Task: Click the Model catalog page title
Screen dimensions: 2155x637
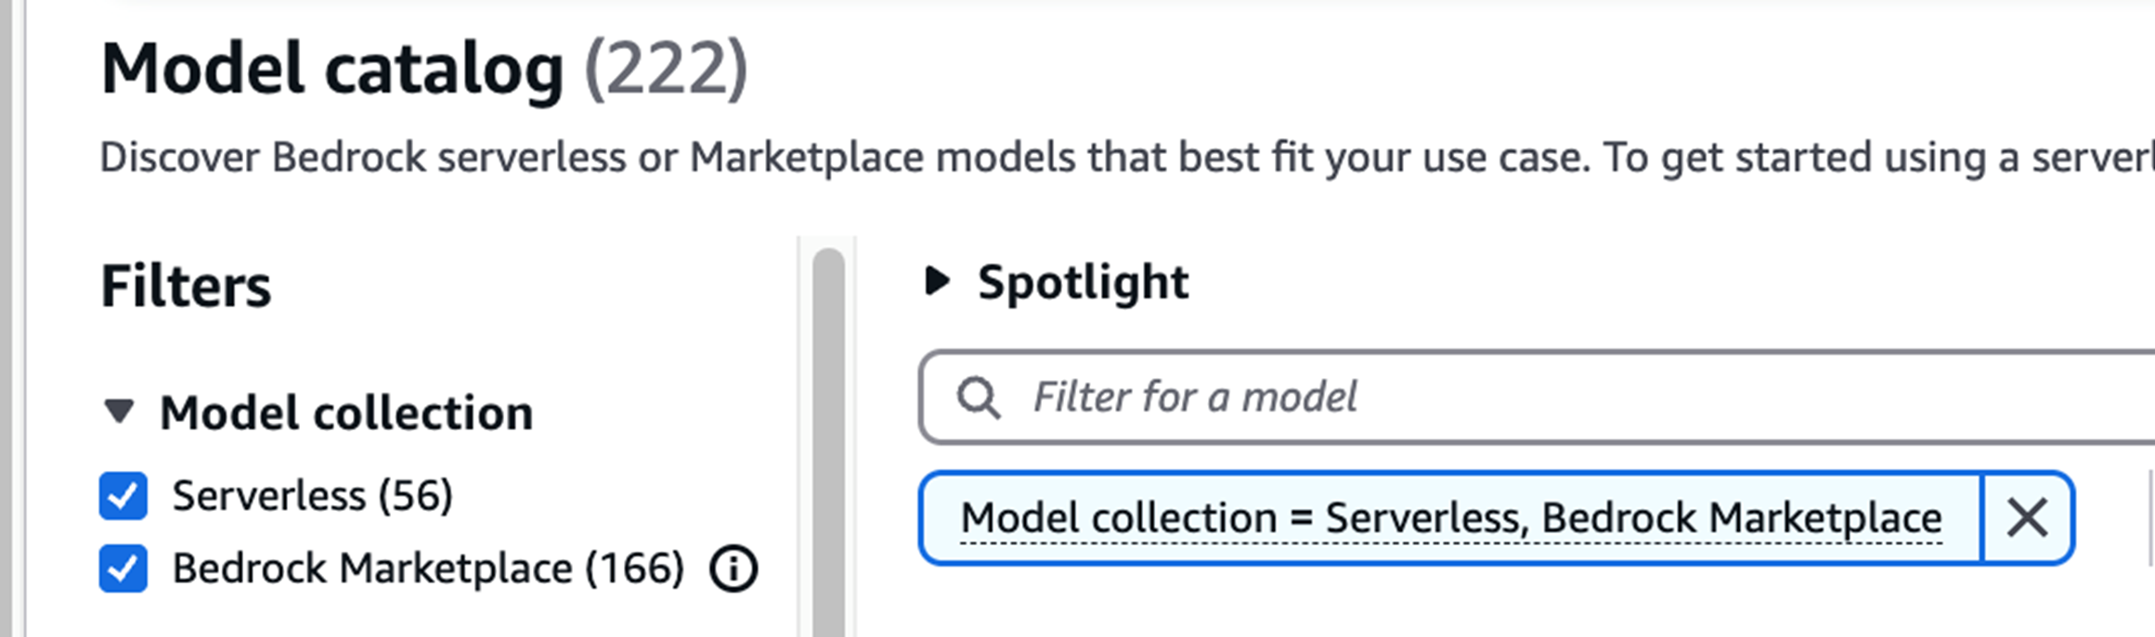Action: click(x=332, y=70)
